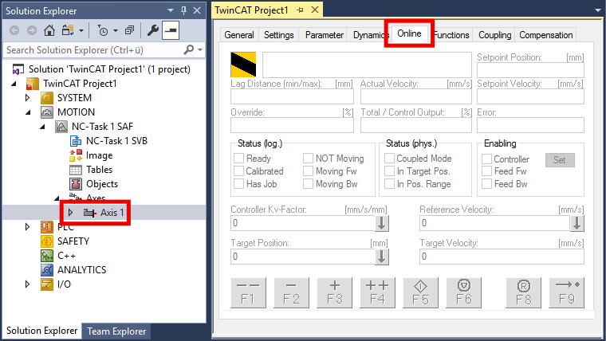Click the Image node icon
Image resolution: width=606 pixels, height=341 pixels.
[x=76, y=155]
